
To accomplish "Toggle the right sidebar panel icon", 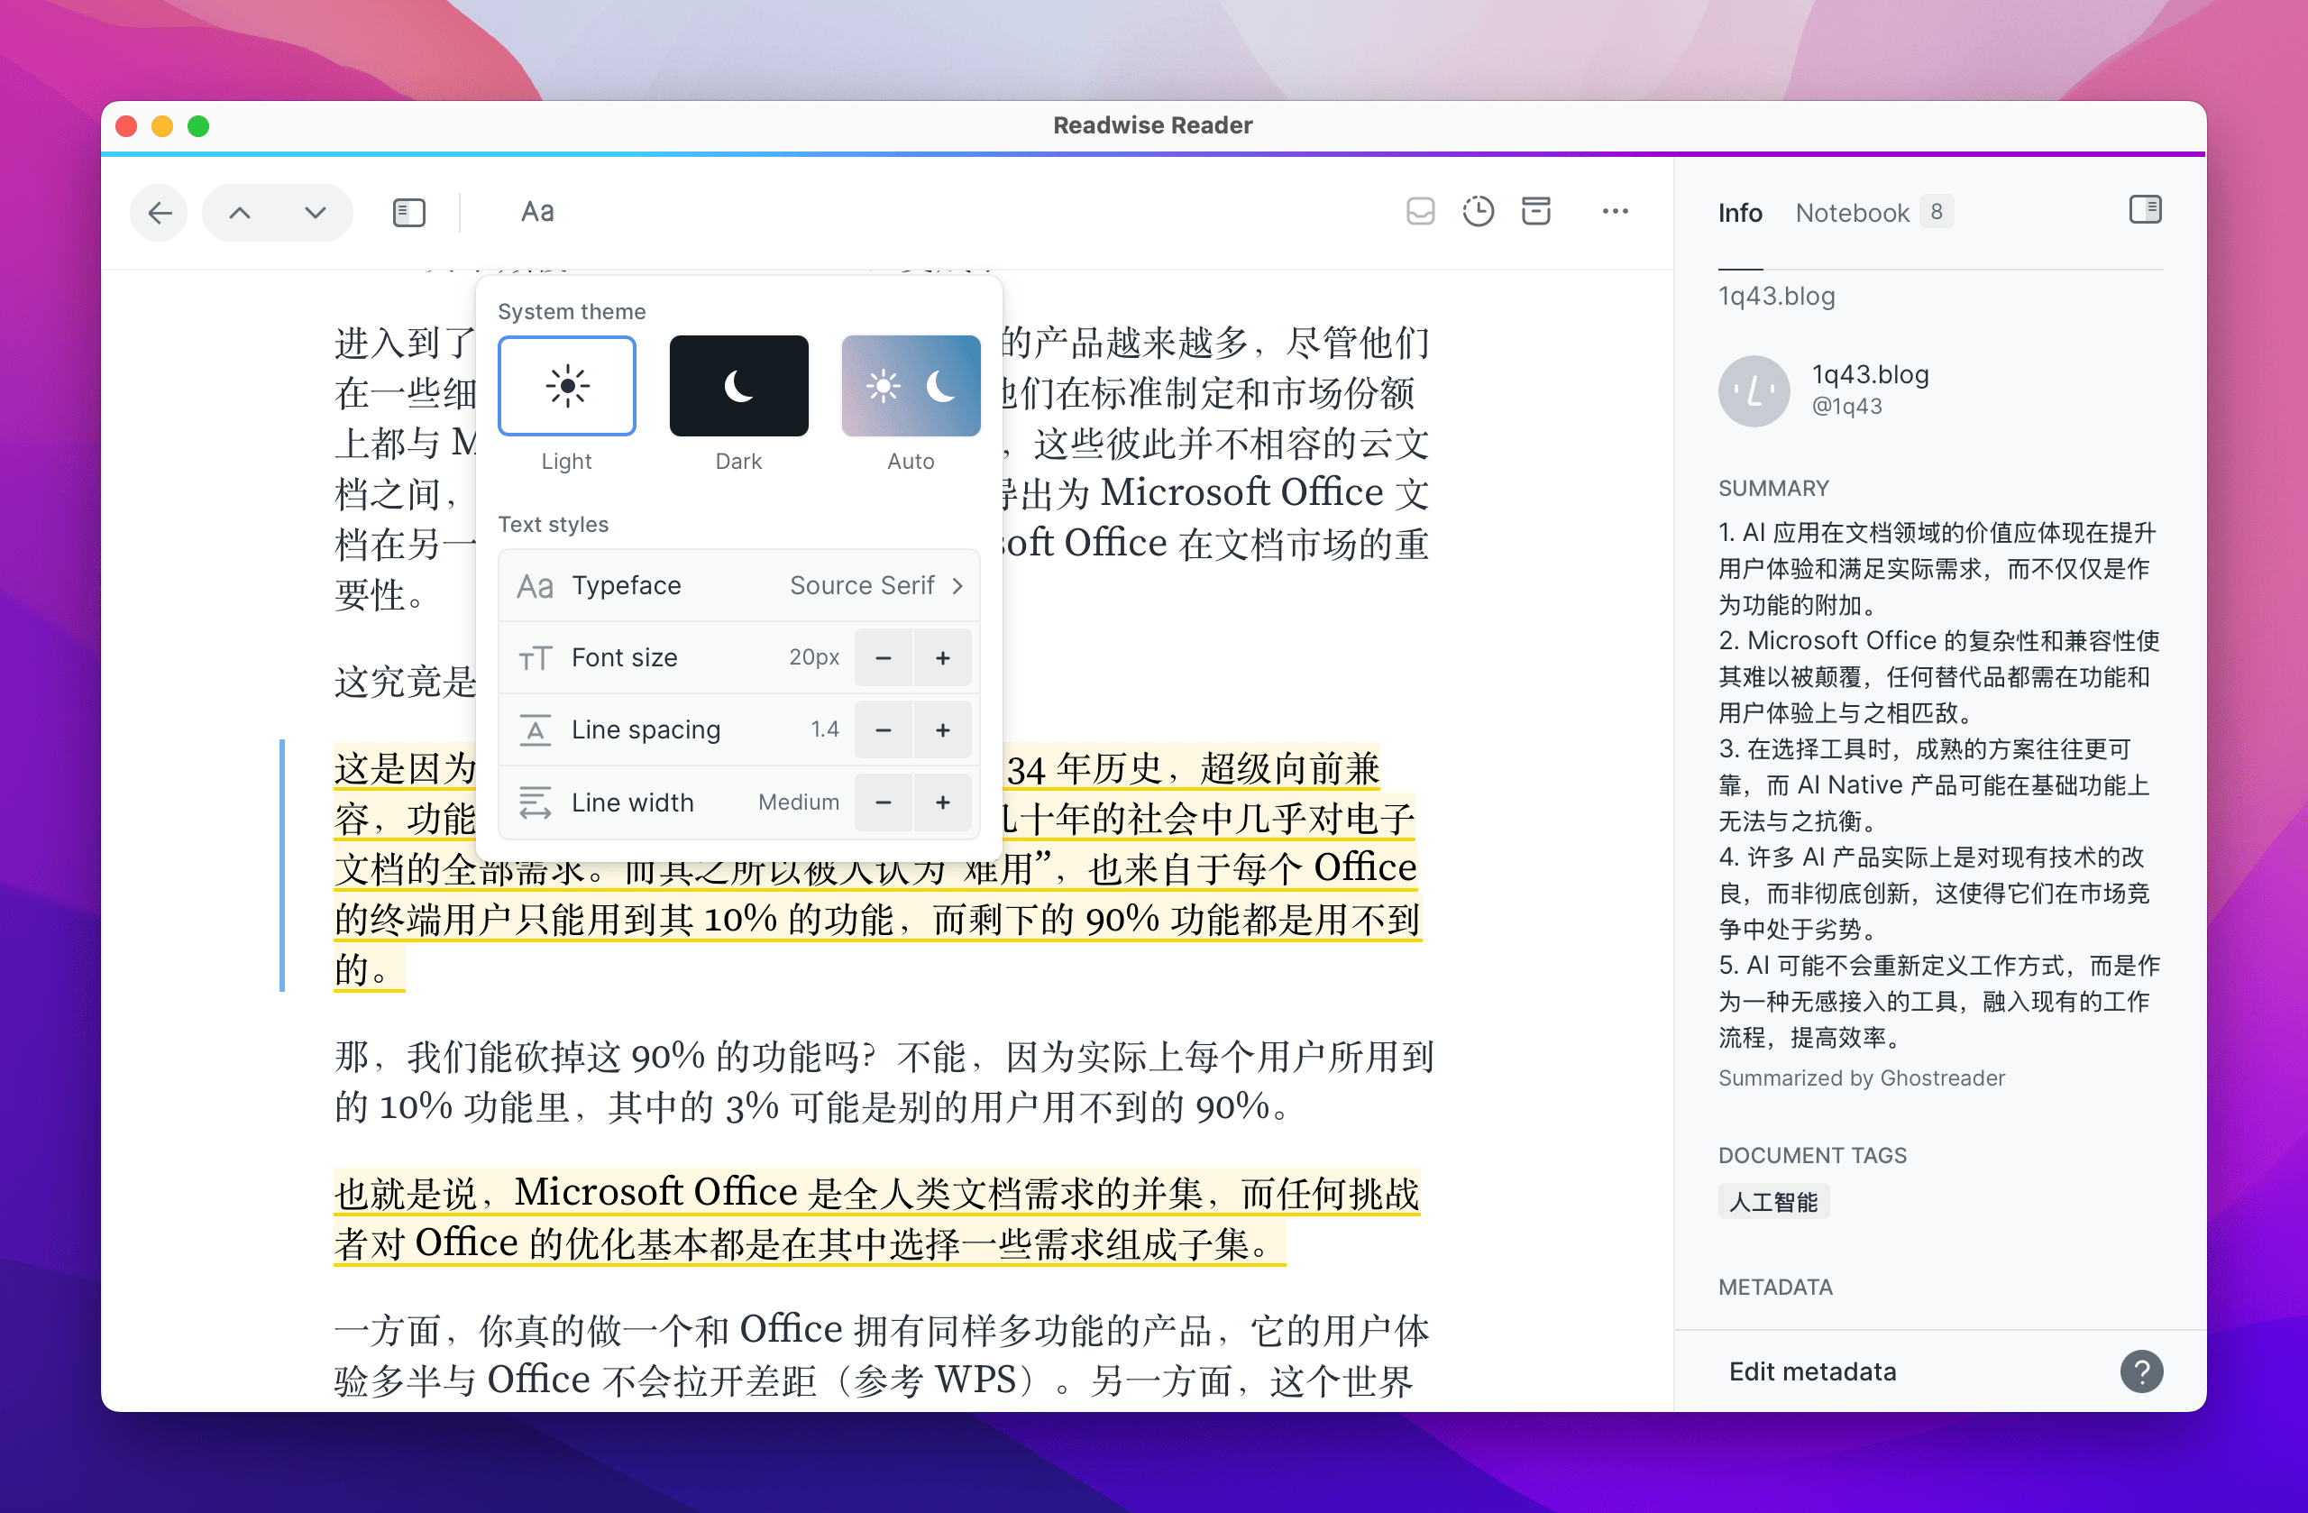I will (2145, 209).
